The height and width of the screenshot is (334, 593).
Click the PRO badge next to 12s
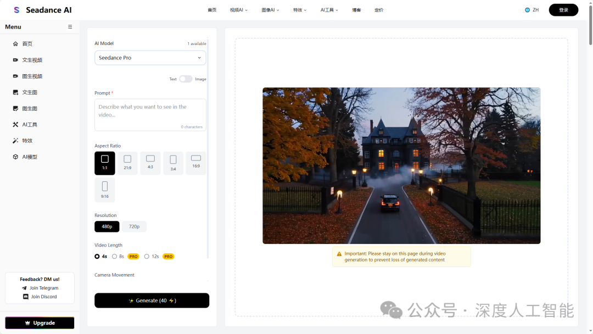pyautogui.click(x=169, y=257)
